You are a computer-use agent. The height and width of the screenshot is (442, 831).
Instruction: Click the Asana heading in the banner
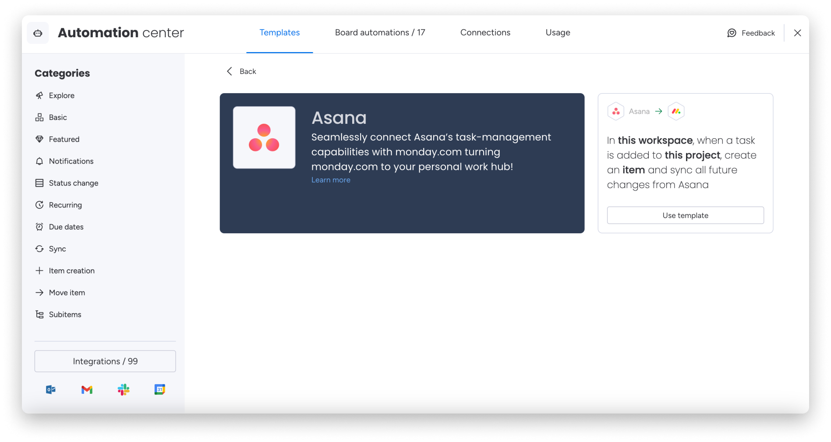click(339, 118)
